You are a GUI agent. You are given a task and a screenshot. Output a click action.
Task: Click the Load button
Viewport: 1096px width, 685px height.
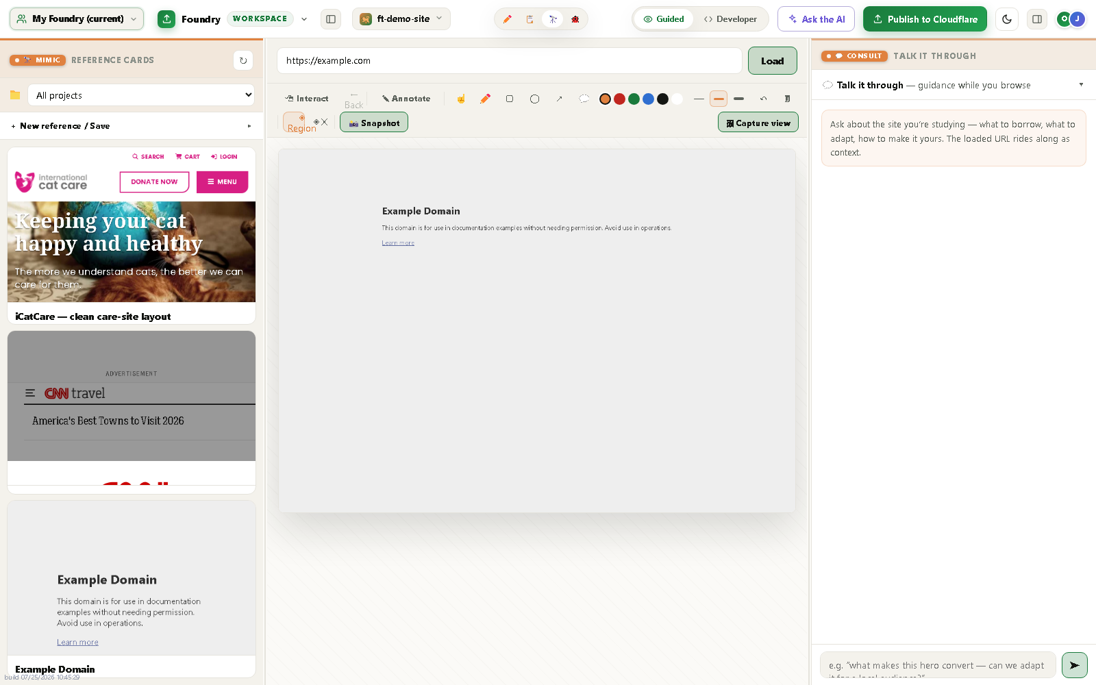pos(772,61)
